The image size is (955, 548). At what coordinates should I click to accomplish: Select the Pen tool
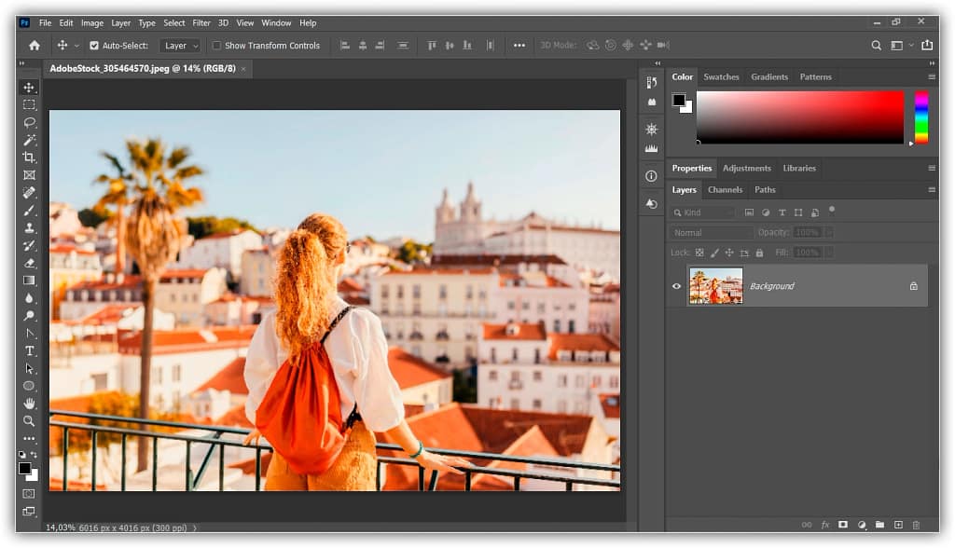[29, 334]
